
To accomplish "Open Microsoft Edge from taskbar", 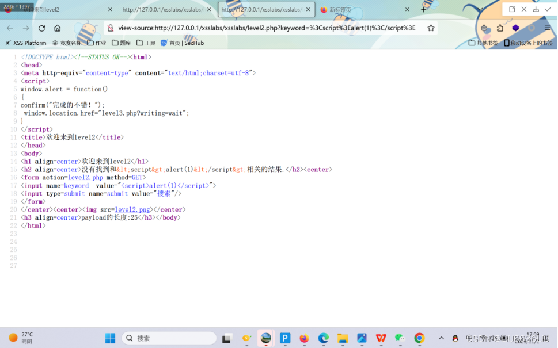I will point(323,338).
